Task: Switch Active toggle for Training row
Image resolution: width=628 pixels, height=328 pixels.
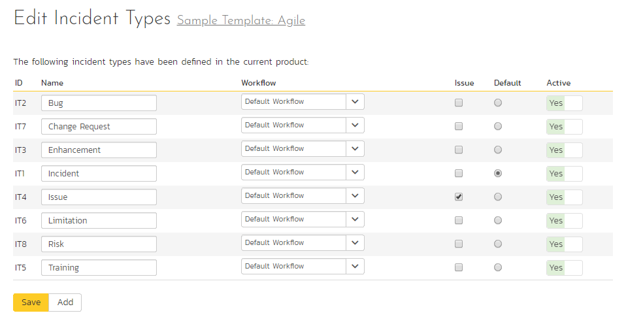Action: [x=565, y=267]
